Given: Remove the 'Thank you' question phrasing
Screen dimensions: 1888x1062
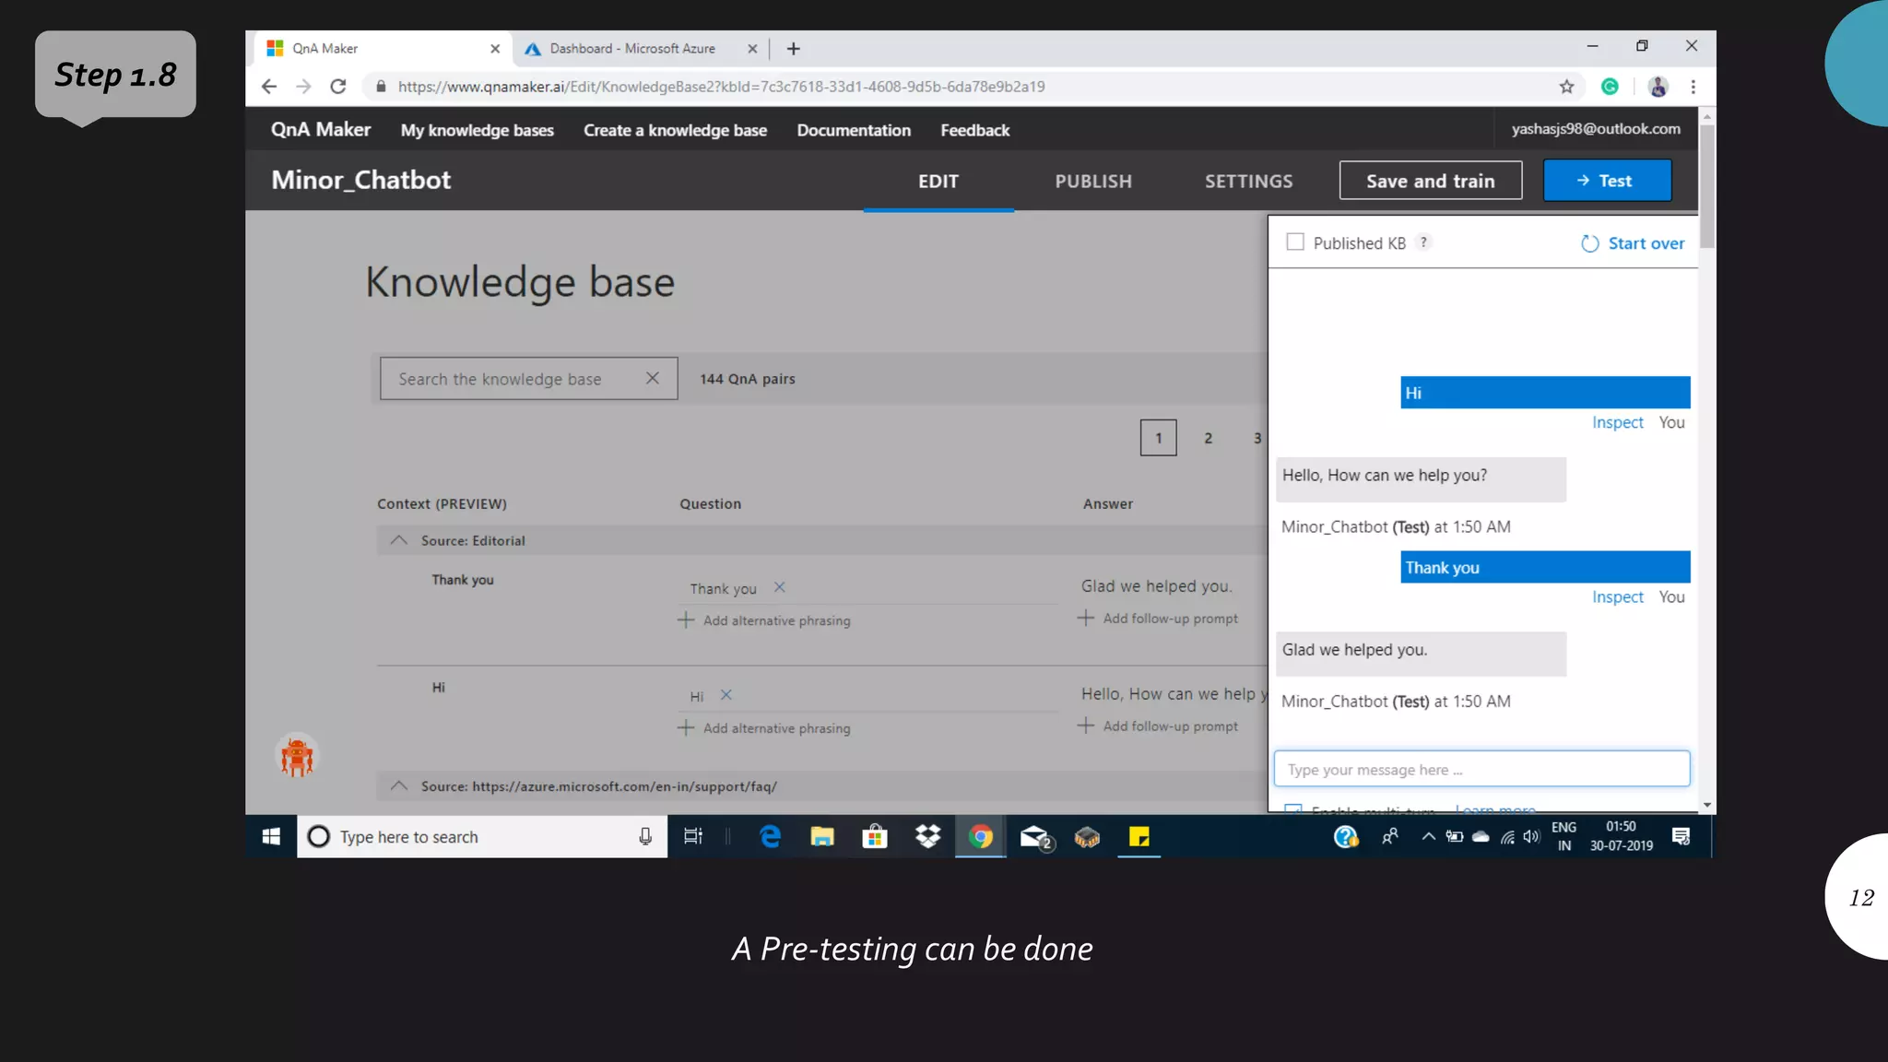Looking at the screenshot, I should tap(780, 587).
